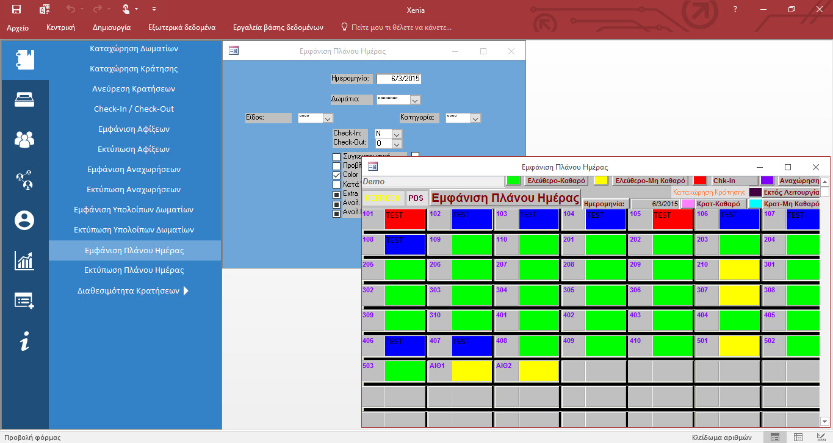Open the Εξωτερικά δεδομένα ribbon tab
This screenshot has height=443, width=833.
pyautogui.click(x=182, y=27)
